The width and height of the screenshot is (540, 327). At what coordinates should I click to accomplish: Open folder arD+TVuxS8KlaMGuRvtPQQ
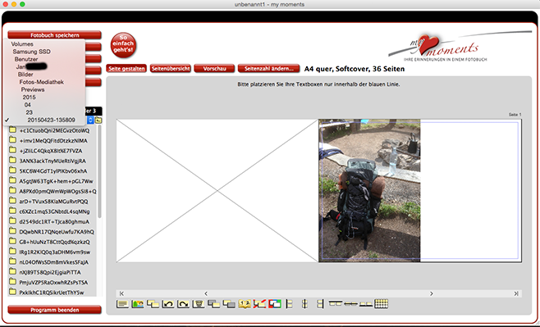(53, 201)
